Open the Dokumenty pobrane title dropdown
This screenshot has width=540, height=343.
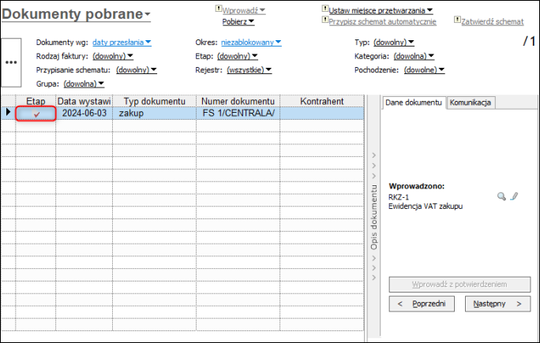coord(76,14)
